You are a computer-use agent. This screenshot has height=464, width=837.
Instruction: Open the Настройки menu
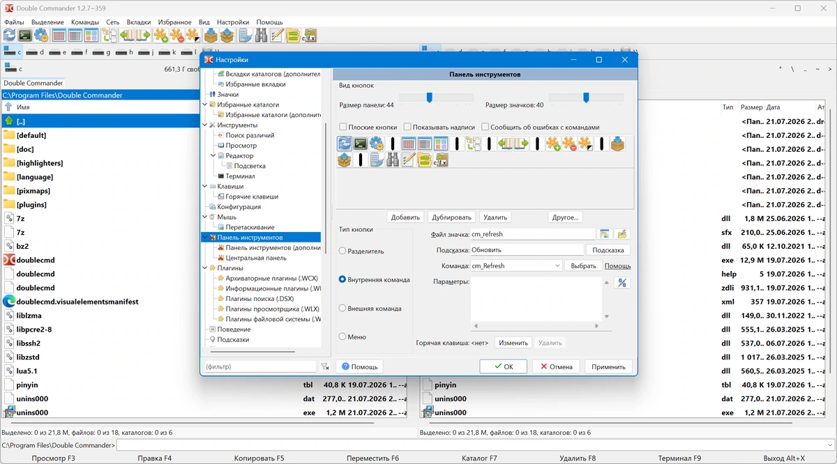pyautogui.click(x=233, y=22)
